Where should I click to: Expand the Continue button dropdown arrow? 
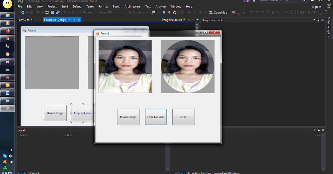[147, 12]
